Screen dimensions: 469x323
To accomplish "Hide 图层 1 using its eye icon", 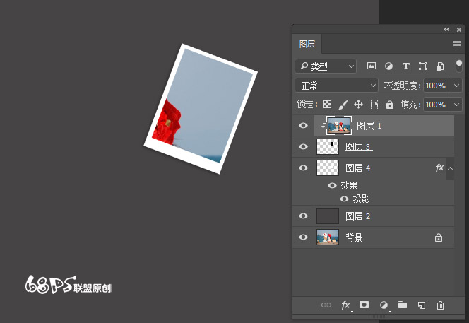I will (303, 126).
